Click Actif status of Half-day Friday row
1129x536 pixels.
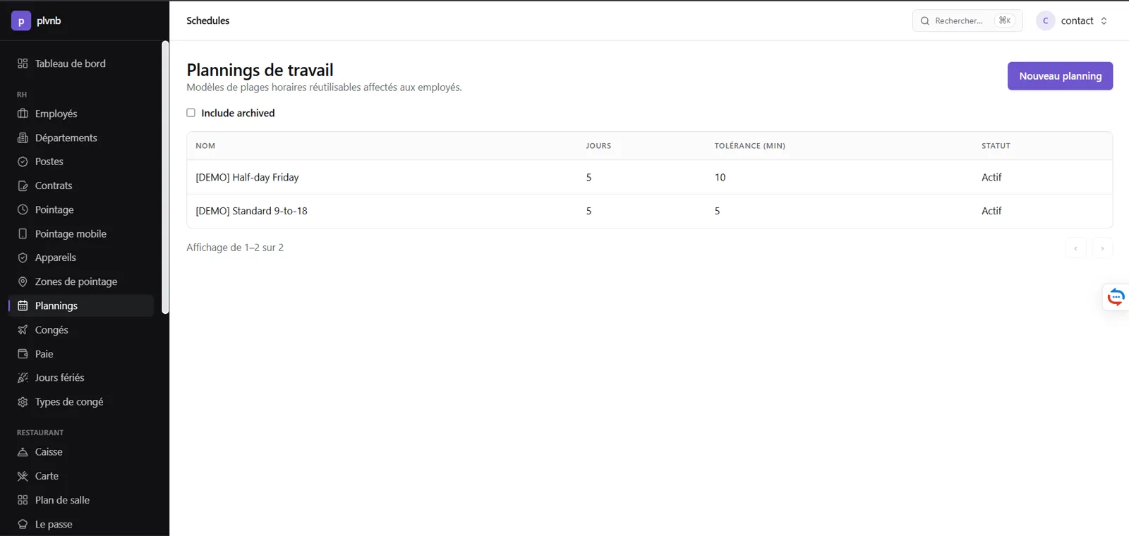tap(991, 177)
